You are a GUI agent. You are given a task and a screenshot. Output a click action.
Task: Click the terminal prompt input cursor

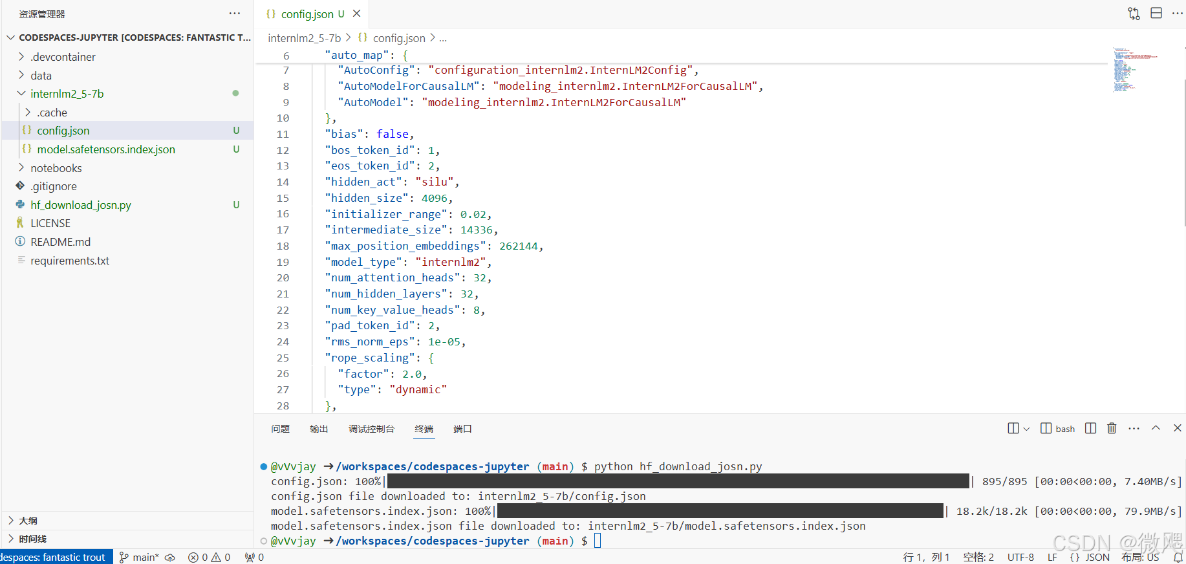coord(598,540)
